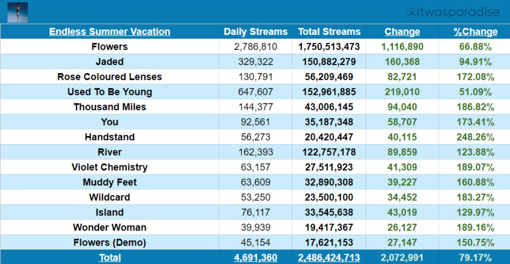
Task: Open the Total row label link
Action: click(110, 257)
